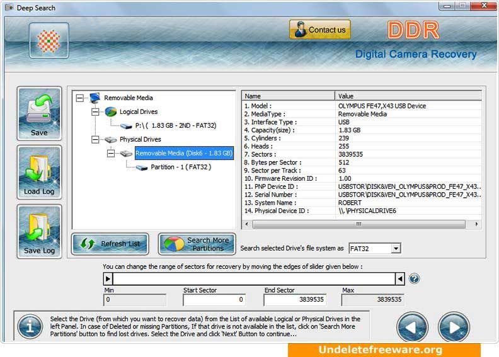Click the Refresh List button
The height and width of the screenshot is (357, 499).
tap(110, 244)
